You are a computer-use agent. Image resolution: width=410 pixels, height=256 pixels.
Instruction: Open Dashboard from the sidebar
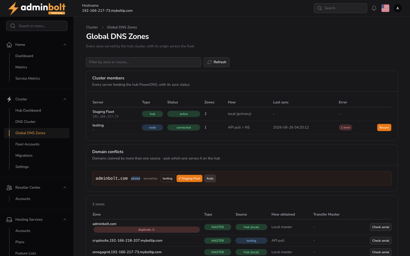24,56
